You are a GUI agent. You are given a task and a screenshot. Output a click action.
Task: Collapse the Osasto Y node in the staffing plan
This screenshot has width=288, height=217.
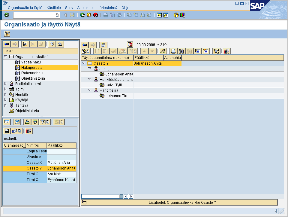84,63
